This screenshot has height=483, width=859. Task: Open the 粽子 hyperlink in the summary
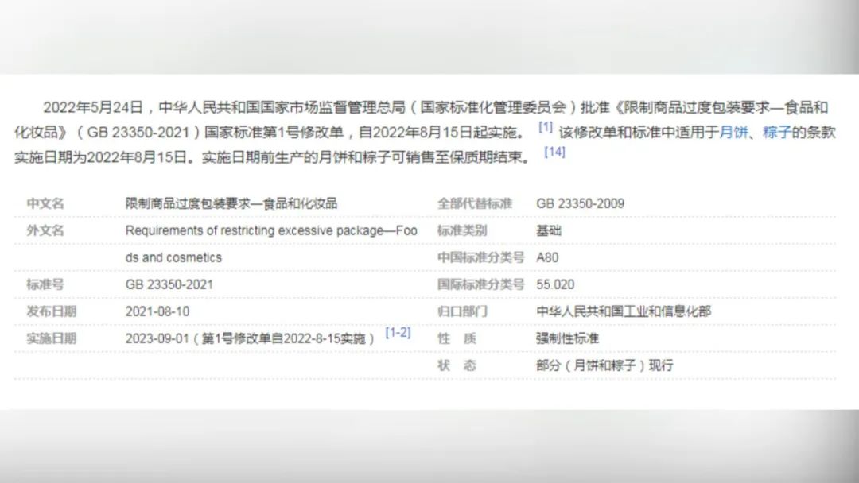pyautogui.click(x=776, y=133)
